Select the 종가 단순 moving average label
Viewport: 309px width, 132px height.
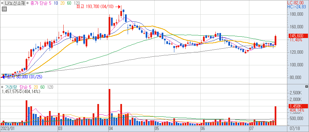(41, 3)
